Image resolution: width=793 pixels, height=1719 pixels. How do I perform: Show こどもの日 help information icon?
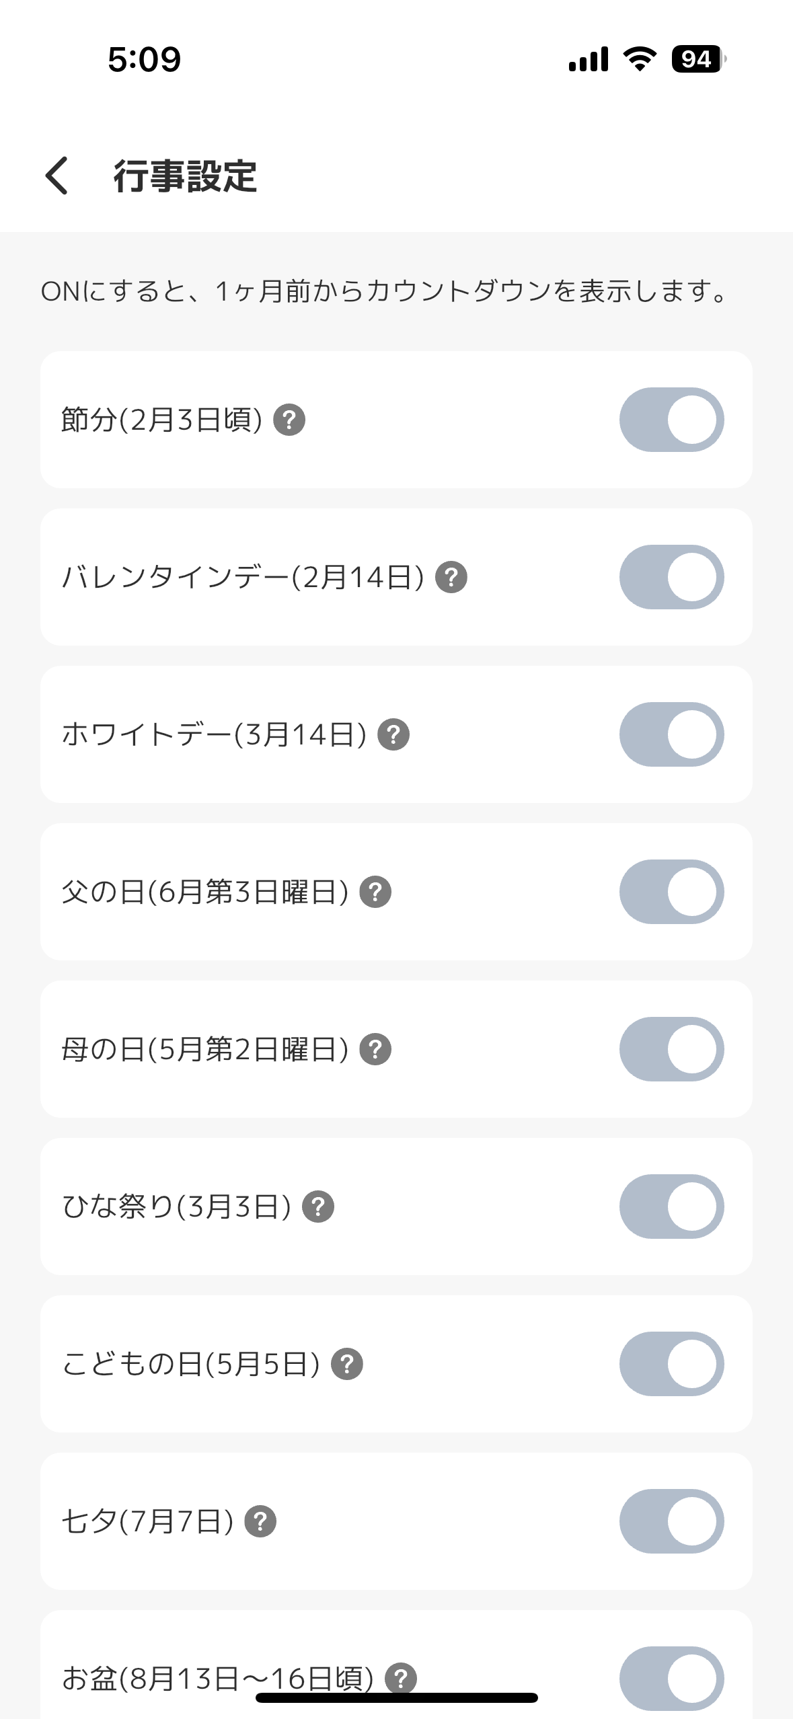tap(347, 1365)
